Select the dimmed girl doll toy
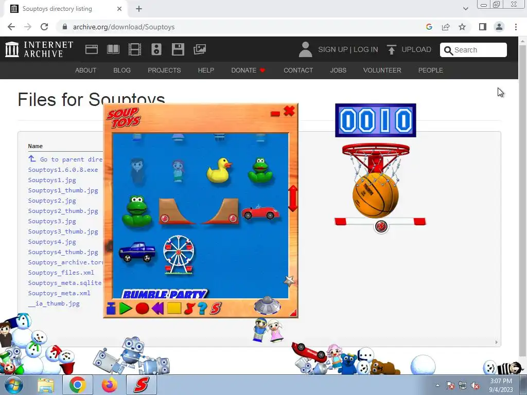Screen dimensions: 527x395 (x=178, y=171)
